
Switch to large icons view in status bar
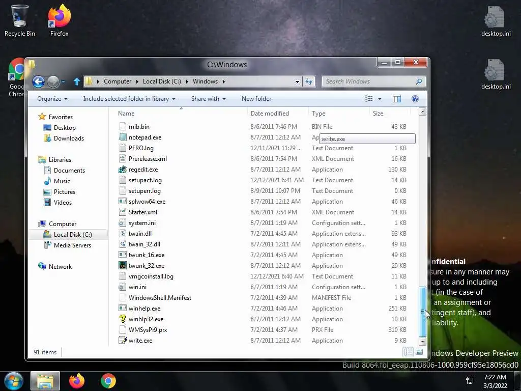(x=419, y=352)
